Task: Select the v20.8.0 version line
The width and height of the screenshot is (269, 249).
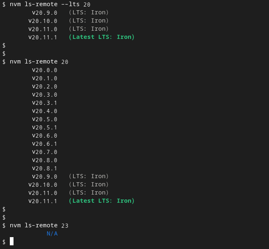Action: click(x=45, y=160)
